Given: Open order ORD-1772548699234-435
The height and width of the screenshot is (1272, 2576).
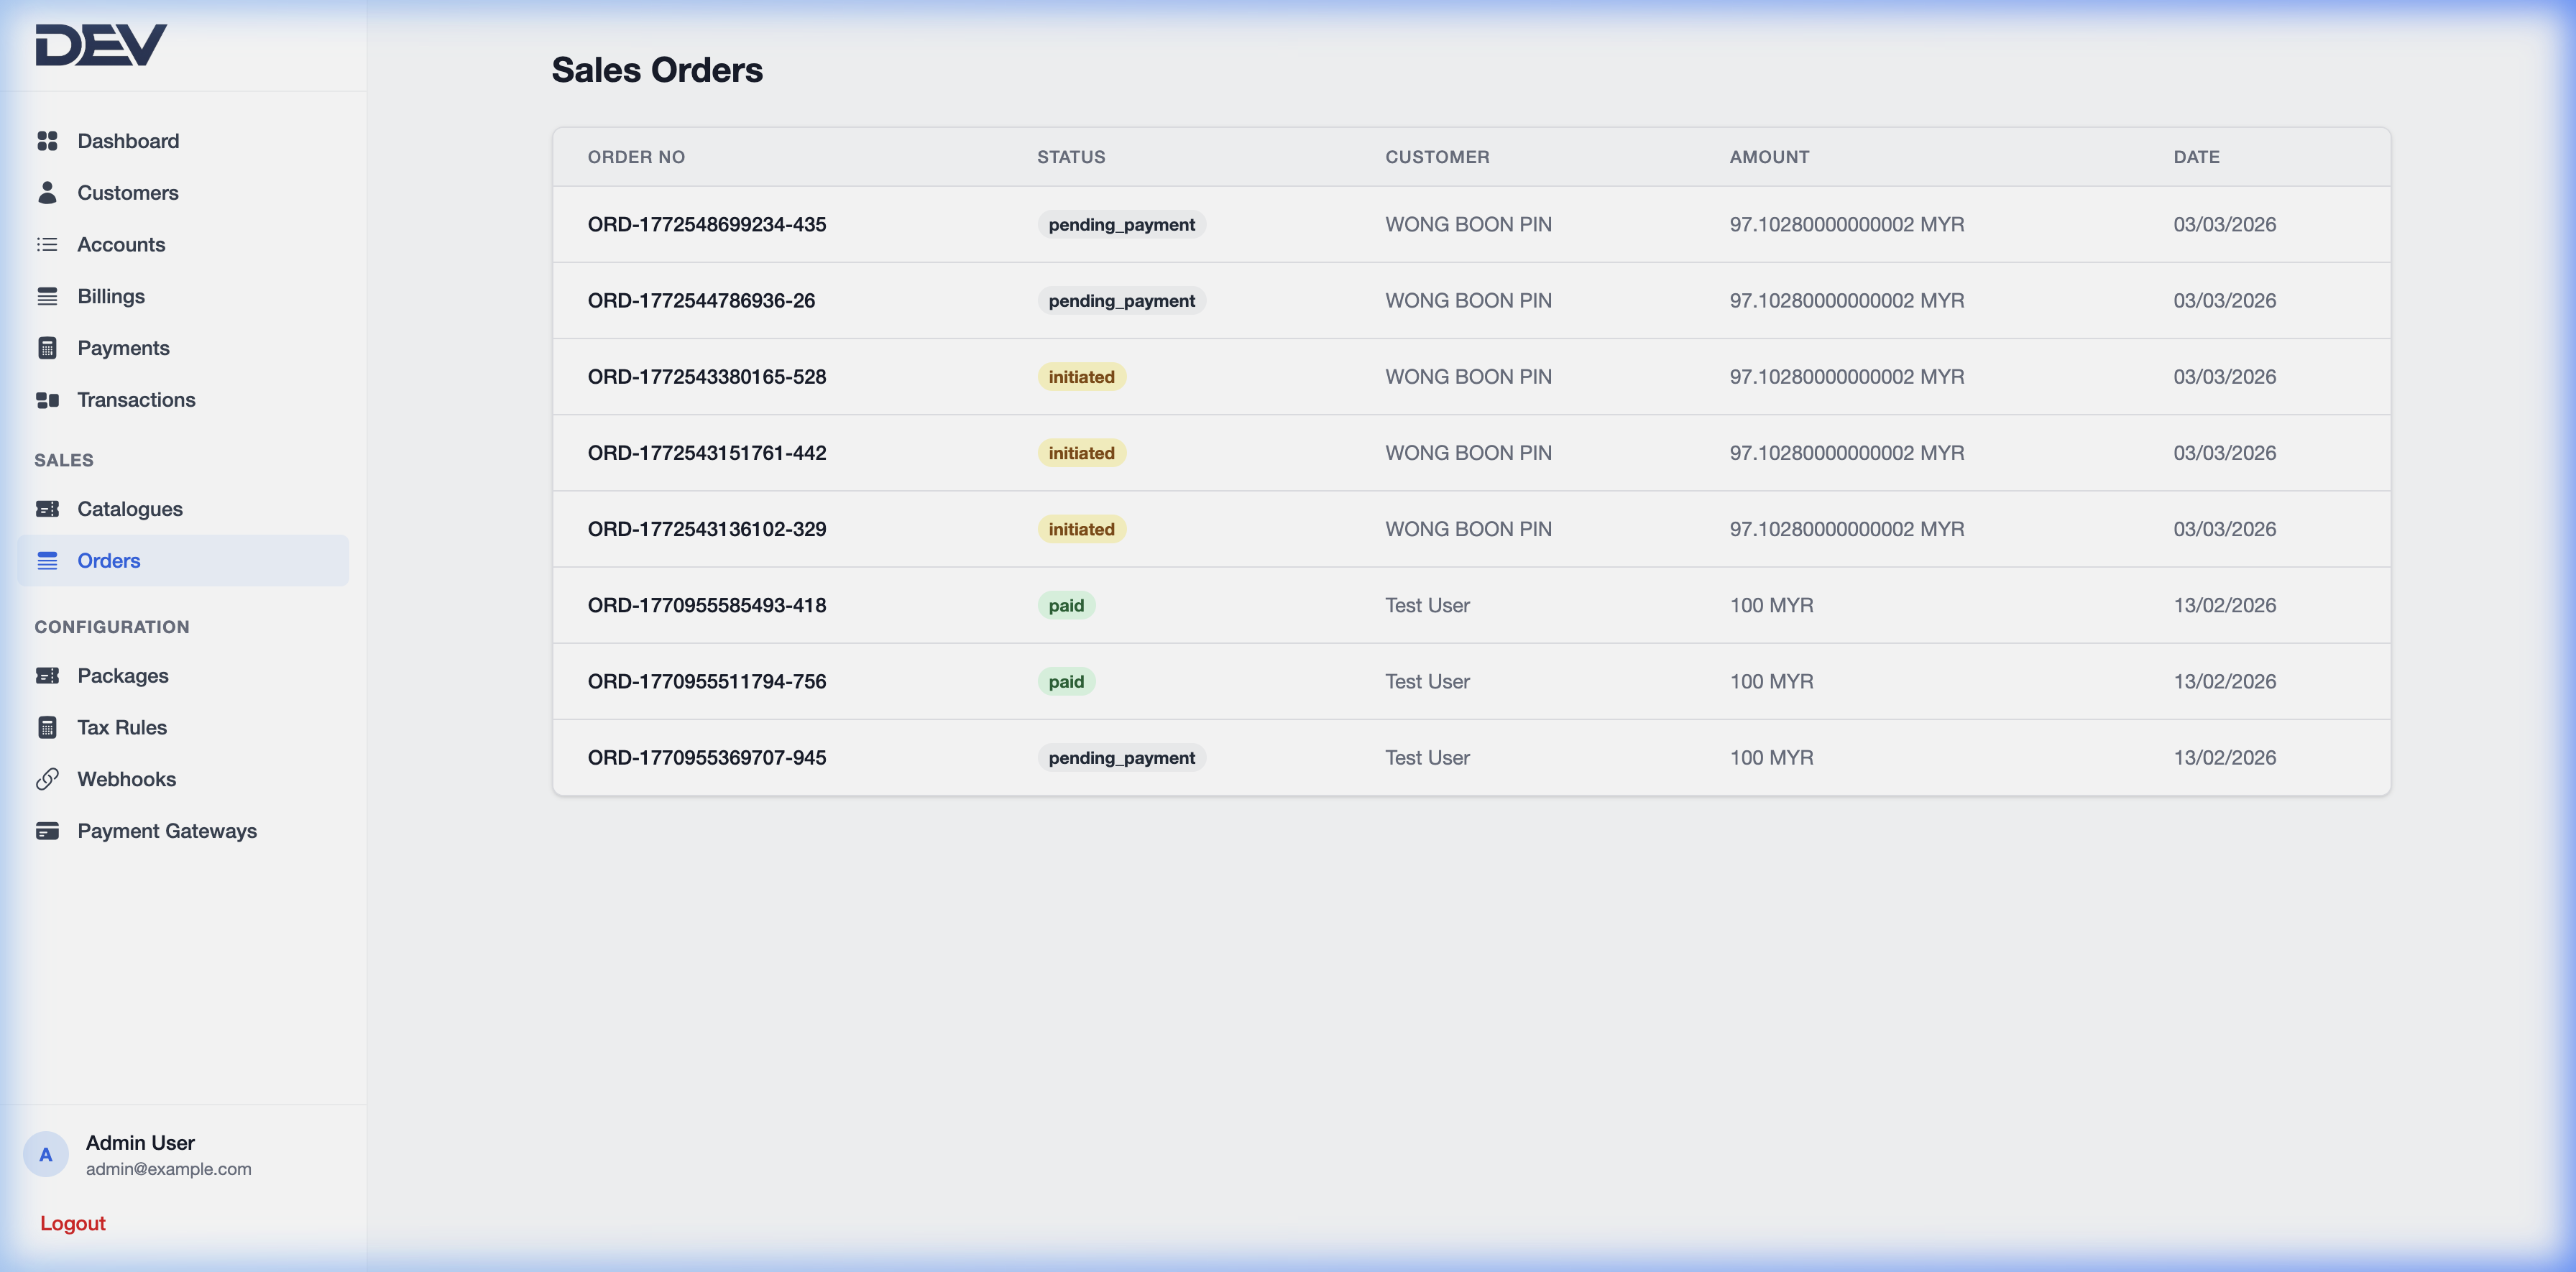Looking at the screenshot, I should [x=707, y=224].
